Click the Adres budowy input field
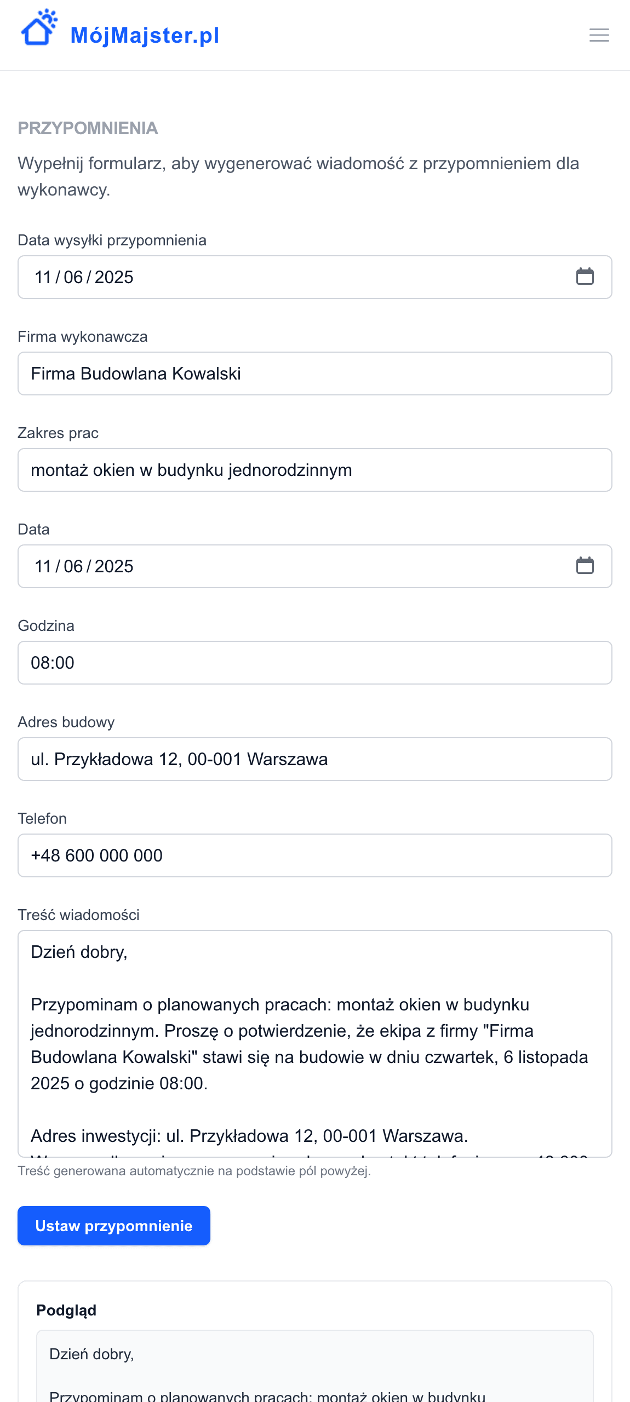Viewport: 630px width, 1402px height. point(314,759)
